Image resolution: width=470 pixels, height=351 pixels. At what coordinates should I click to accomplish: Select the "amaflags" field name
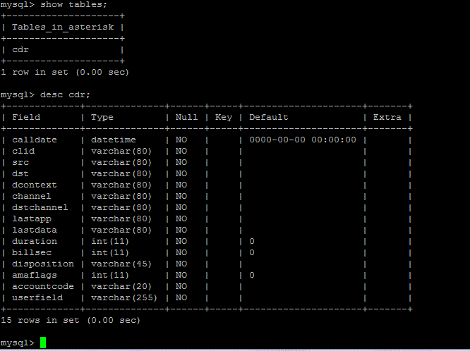coord(35,275)
